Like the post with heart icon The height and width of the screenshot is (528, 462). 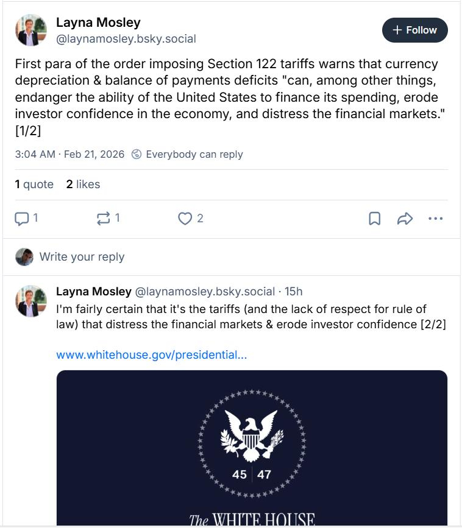185,218
